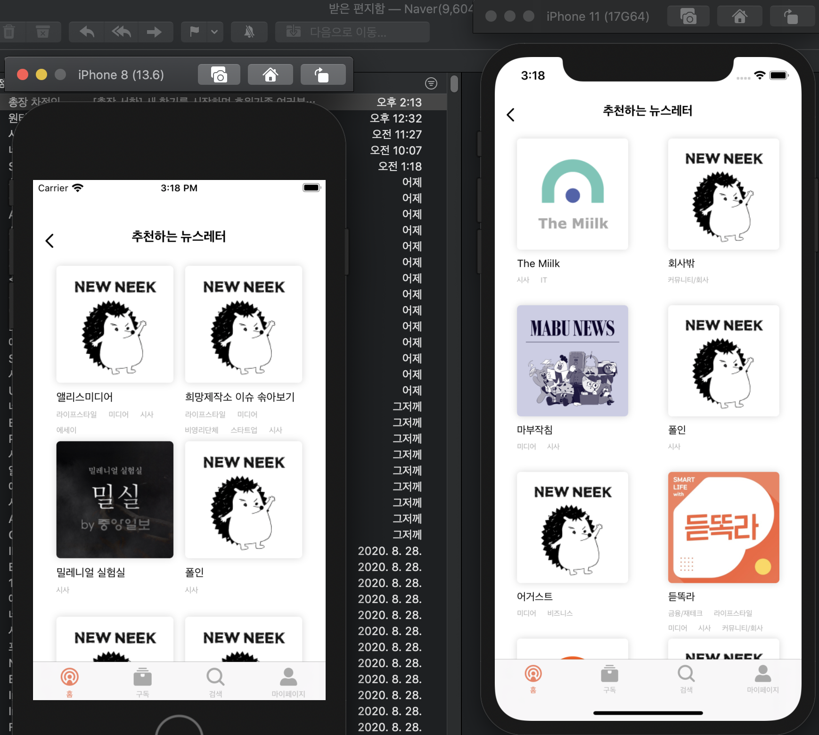Open the 회사밖 newsletter thumbnail on iPhone 11

point(723,194)
